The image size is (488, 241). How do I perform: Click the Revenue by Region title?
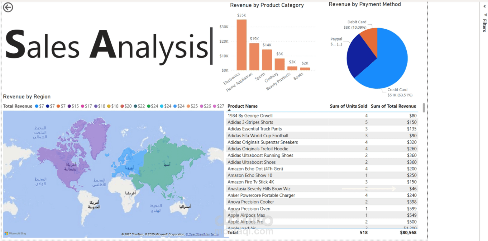click(27, 97)
